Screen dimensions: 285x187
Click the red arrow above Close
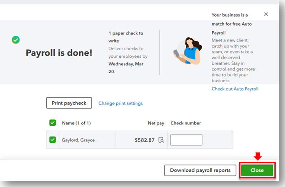click(257, 157)
